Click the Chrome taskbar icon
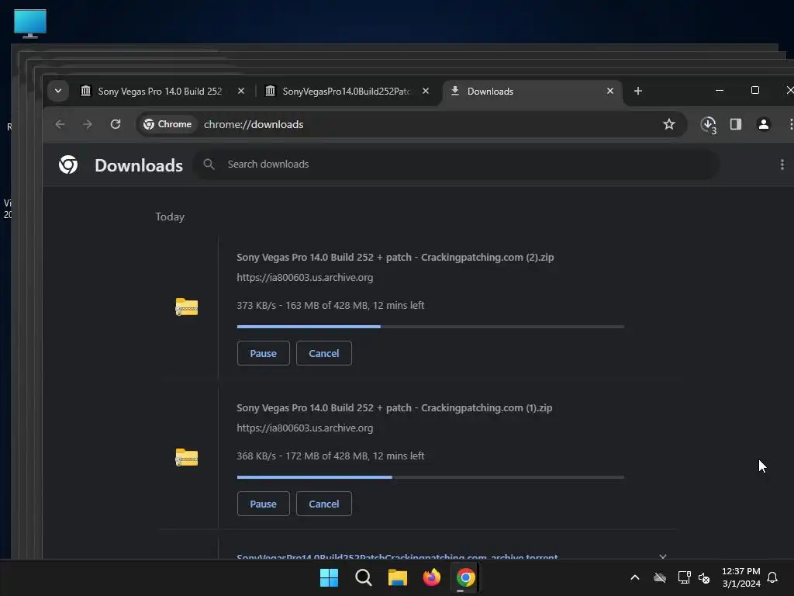 (465, 577)
